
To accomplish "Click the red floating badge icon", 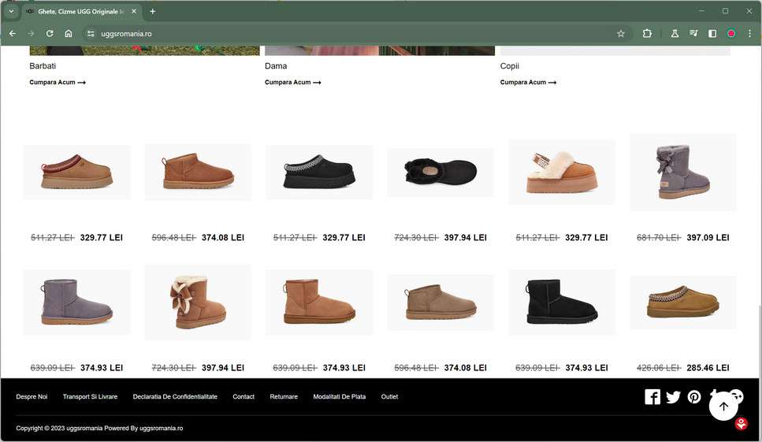I will [741, 424].
